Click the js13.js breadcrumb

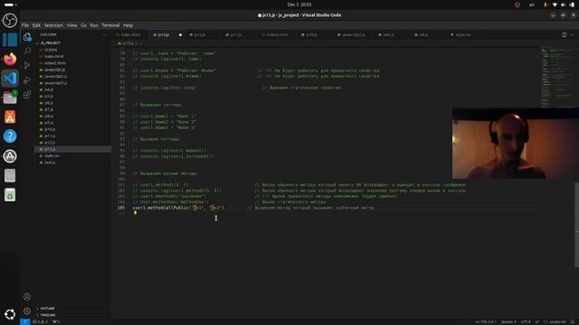(126, 43)
